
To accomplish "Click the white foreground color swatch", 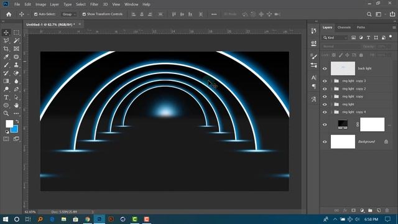I will [x=9, y=123].
